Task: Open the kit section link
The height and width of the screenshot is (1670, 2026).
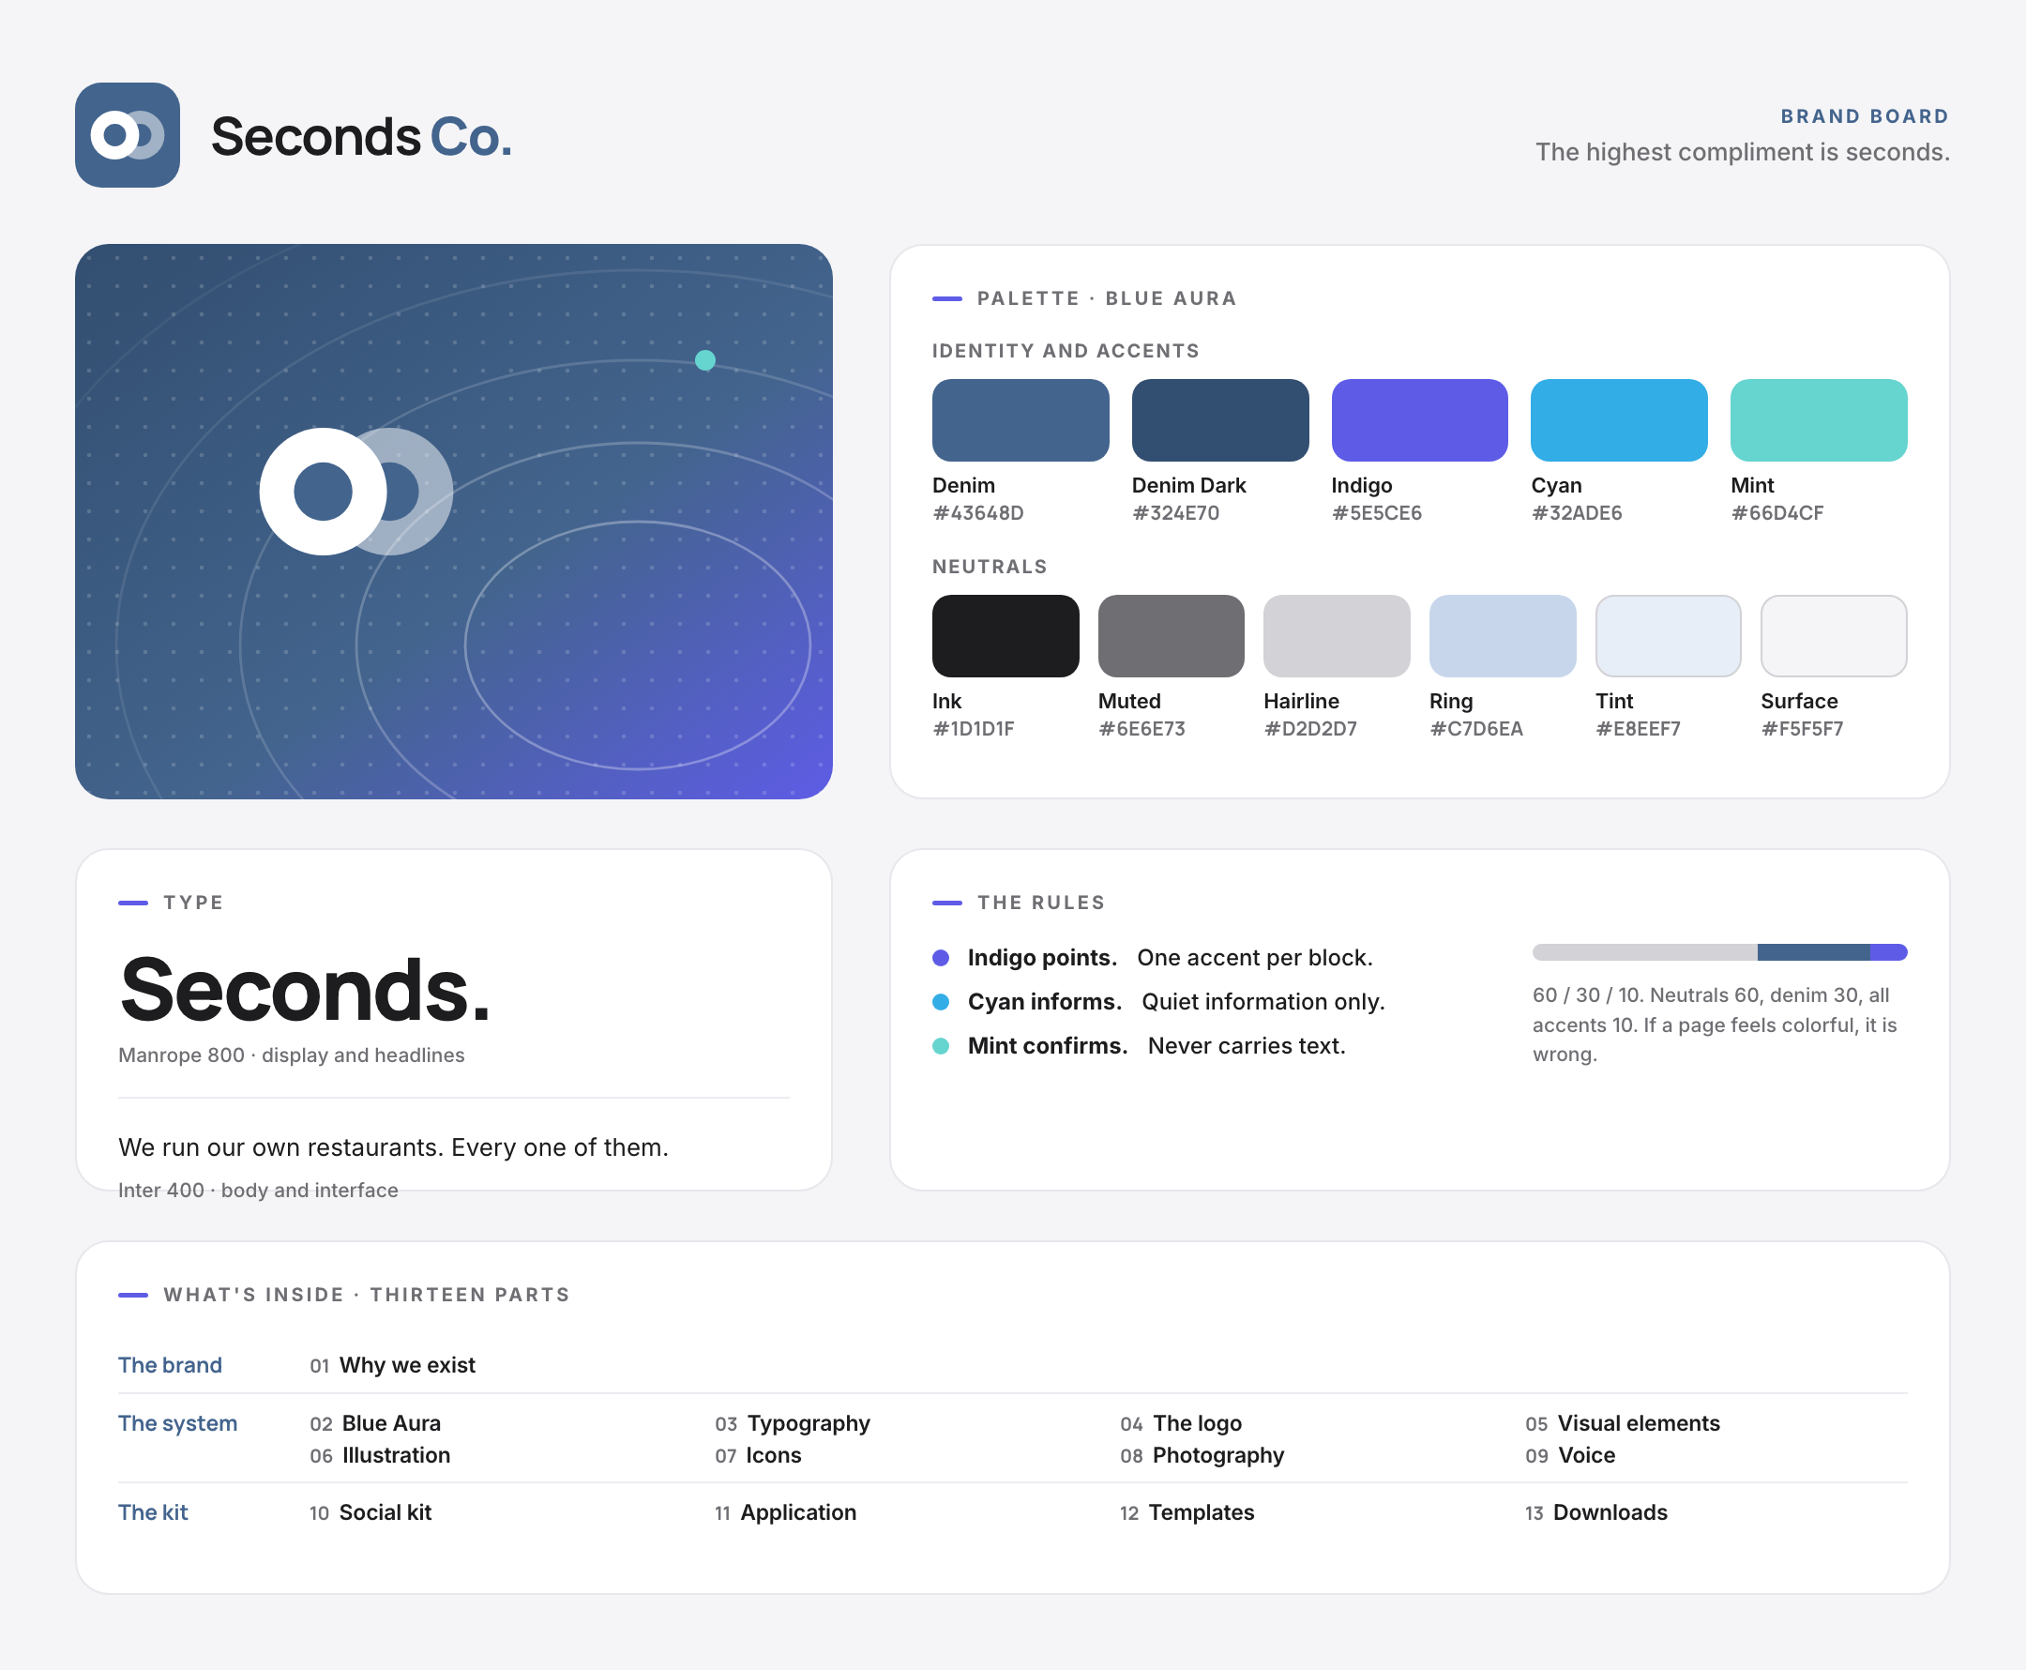Action: 153,1512
